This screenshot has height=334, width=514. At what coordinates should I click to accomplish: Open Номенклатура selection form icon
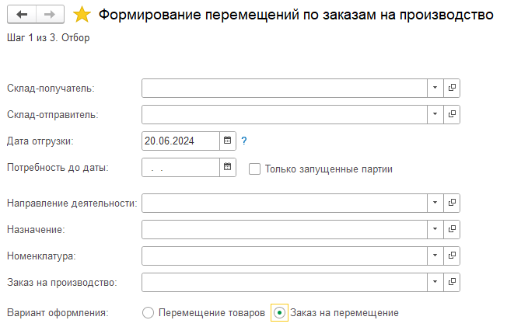pyautogui.click(x=452, y=255)
